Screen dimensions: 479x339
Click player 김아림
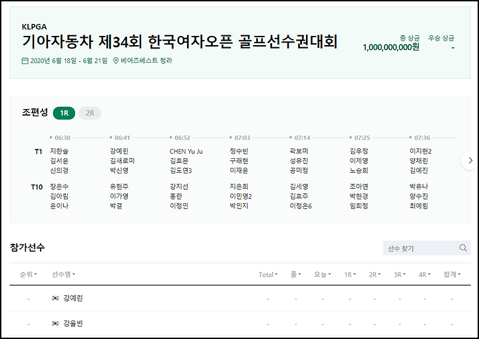(x=59, y=196)
